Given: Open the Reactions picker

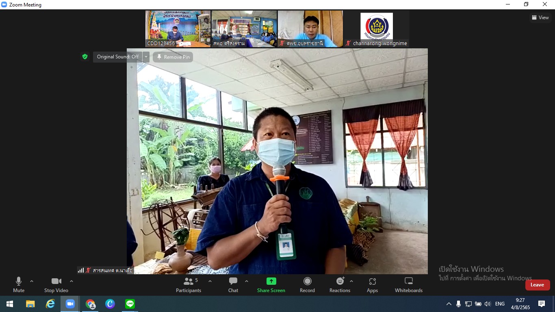Looking at the screenshot, I should tap(340, 284).
